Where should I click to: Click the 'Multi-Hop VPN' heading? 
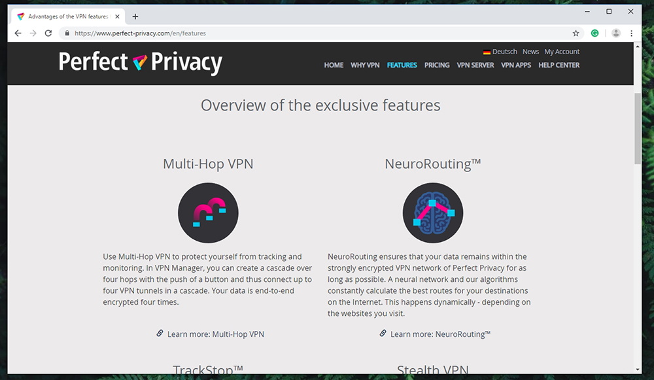click(x=208, y=164)
